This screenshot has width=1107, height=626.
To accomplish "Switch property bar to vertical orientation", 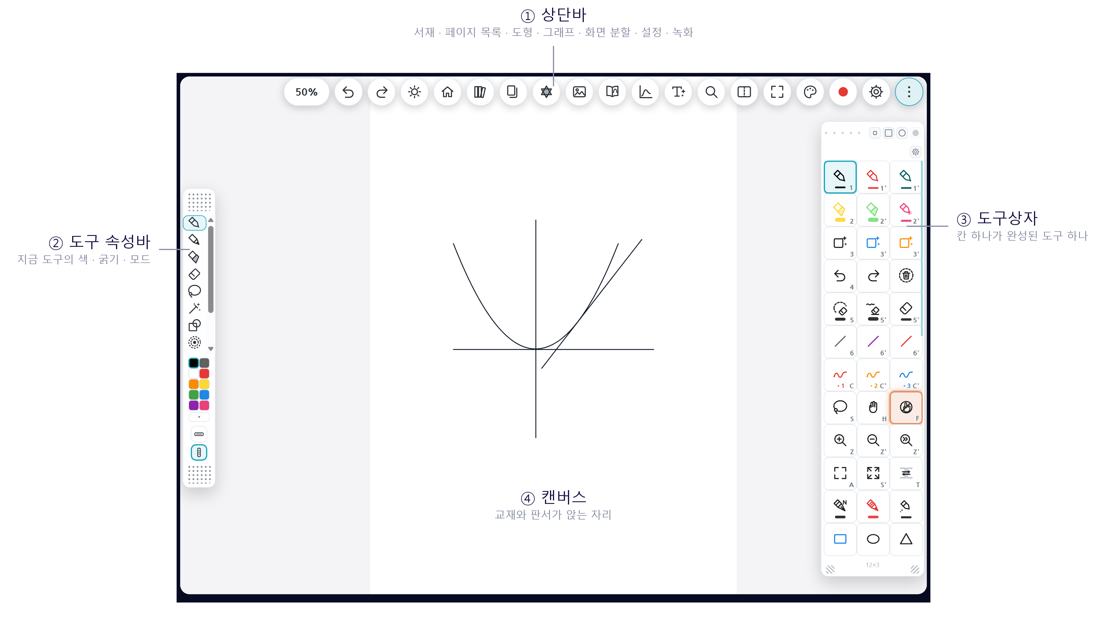I will pos(199,452).
